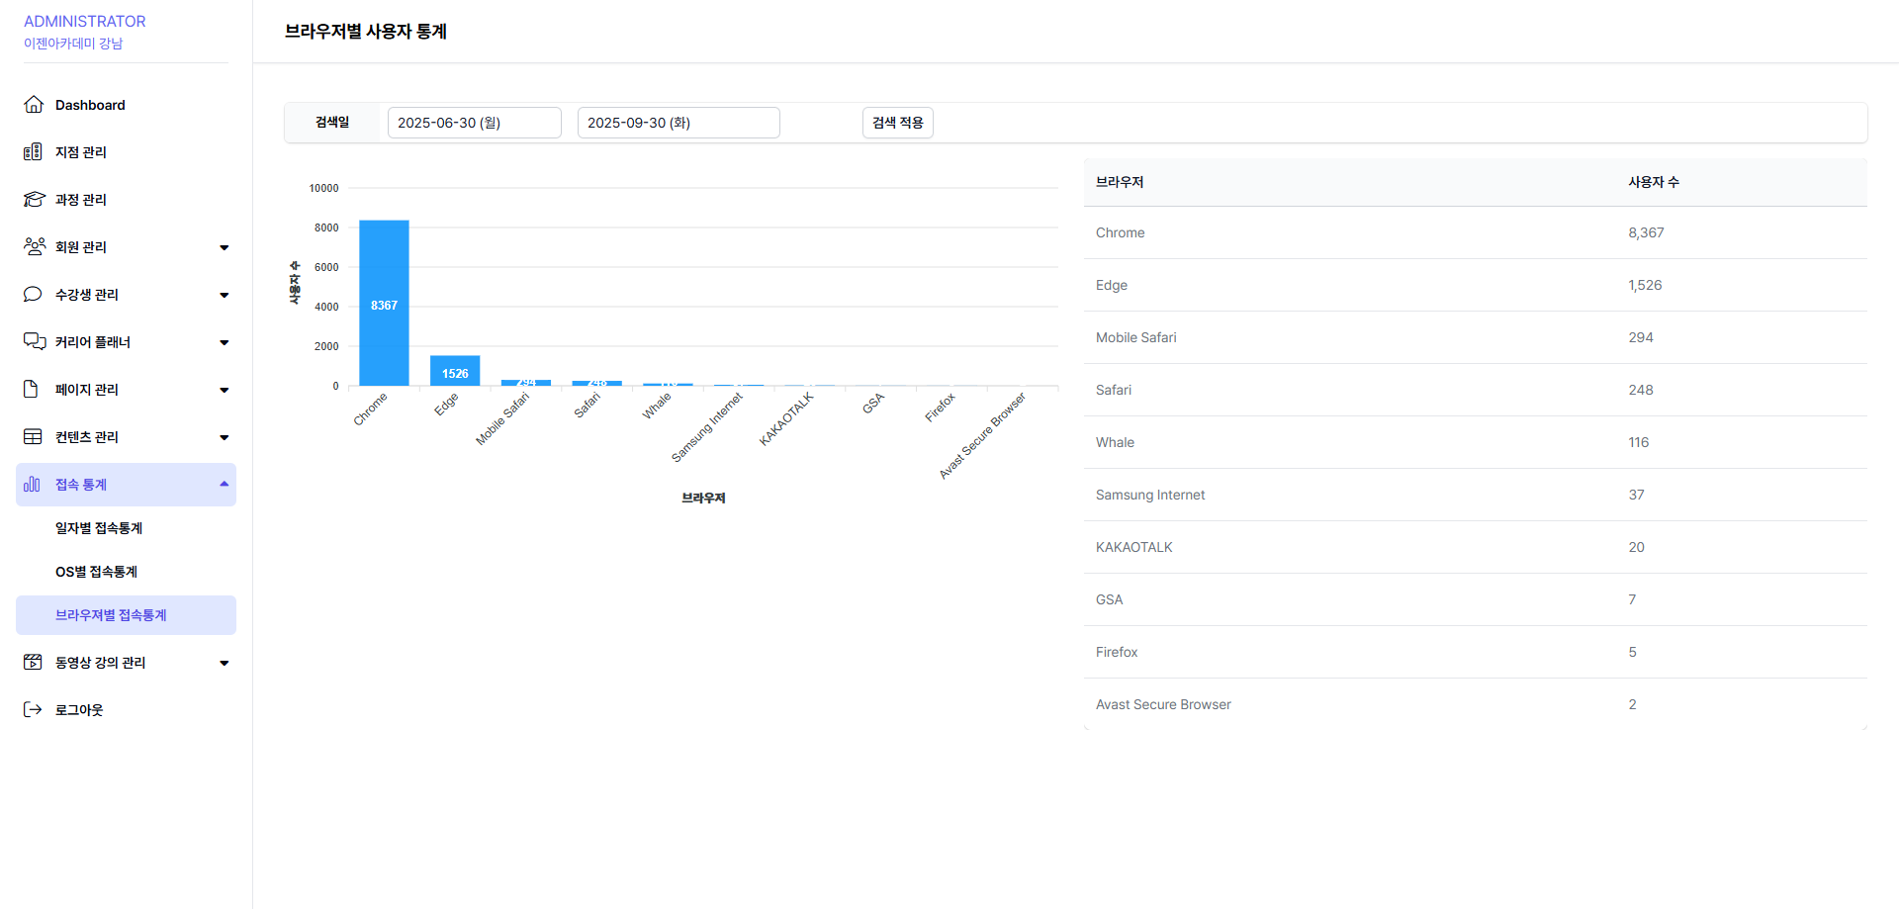
Task: Click the 지점 관리 building icon
Action: pyautogui.click(x=33, y=152)
